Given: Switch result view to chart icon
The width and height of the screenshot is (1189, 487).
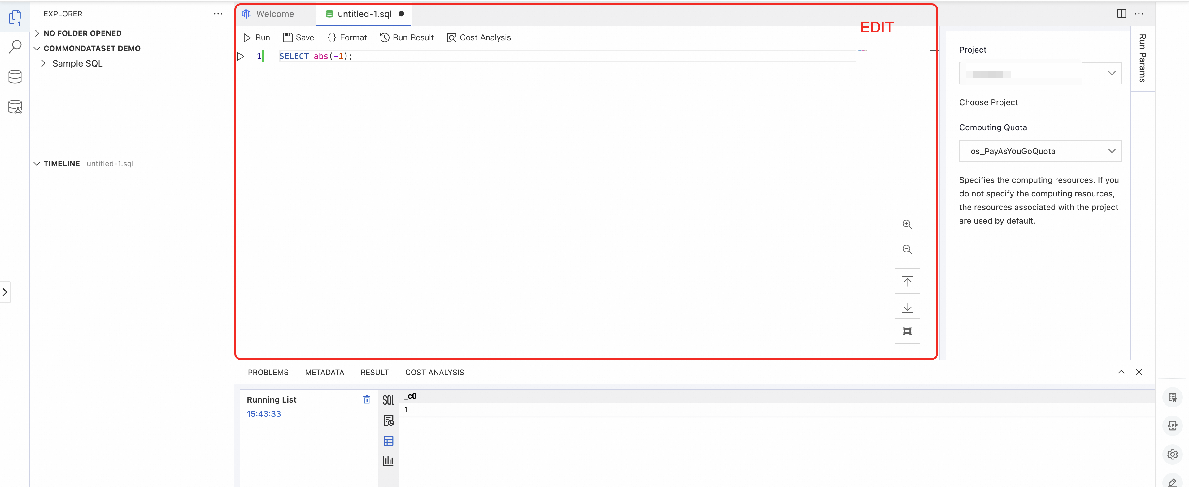Looking at the screenshot, I should tap(388, 461).
